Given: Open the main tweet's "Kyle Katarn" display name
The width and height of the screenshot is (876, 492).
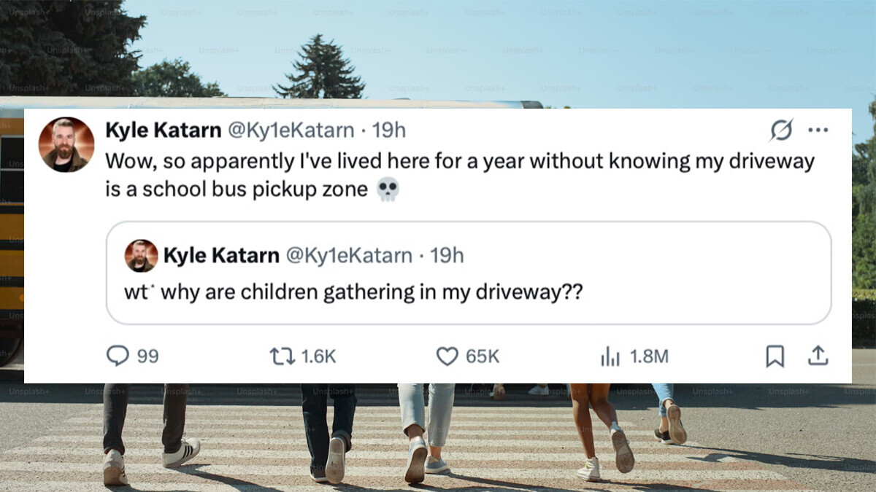Looking at the screenshot, I should click(164, 130).
